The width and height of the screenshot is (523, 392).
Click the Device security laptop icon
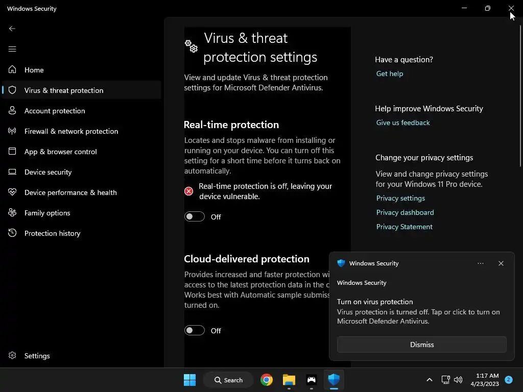pyautogui.click(x=12, y=171)
